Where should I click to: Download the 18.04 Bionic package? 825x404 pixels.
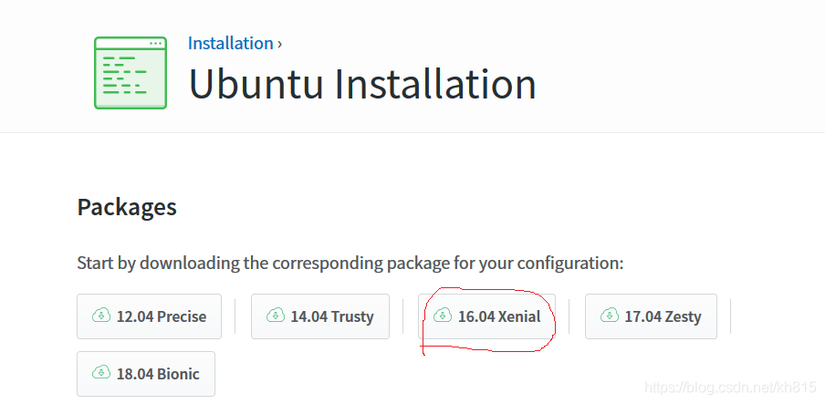pyautogui.click(x=146, y=374)
